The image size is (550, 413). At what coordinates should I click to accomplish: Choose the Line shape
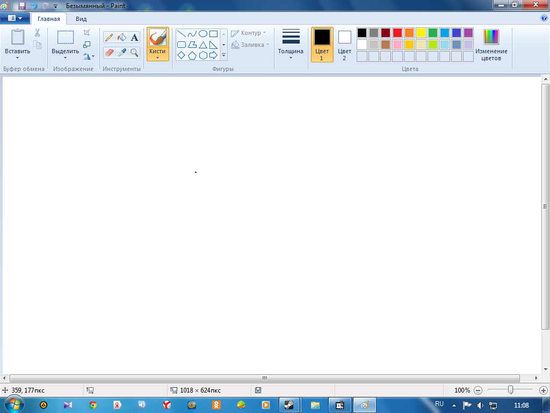182,34
